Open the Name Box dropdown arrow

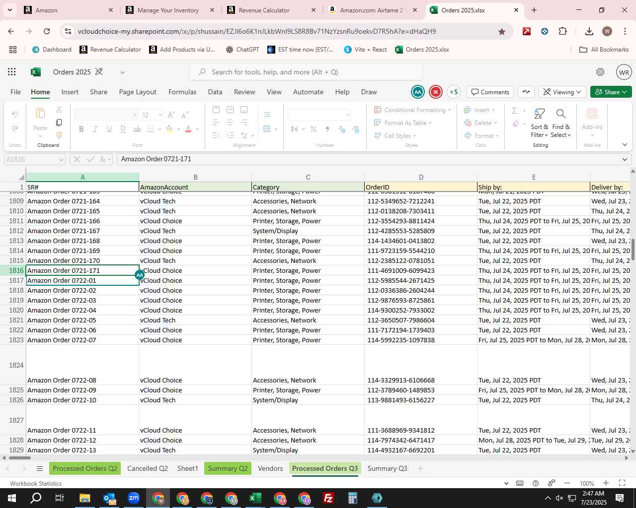tap(61, 159)
